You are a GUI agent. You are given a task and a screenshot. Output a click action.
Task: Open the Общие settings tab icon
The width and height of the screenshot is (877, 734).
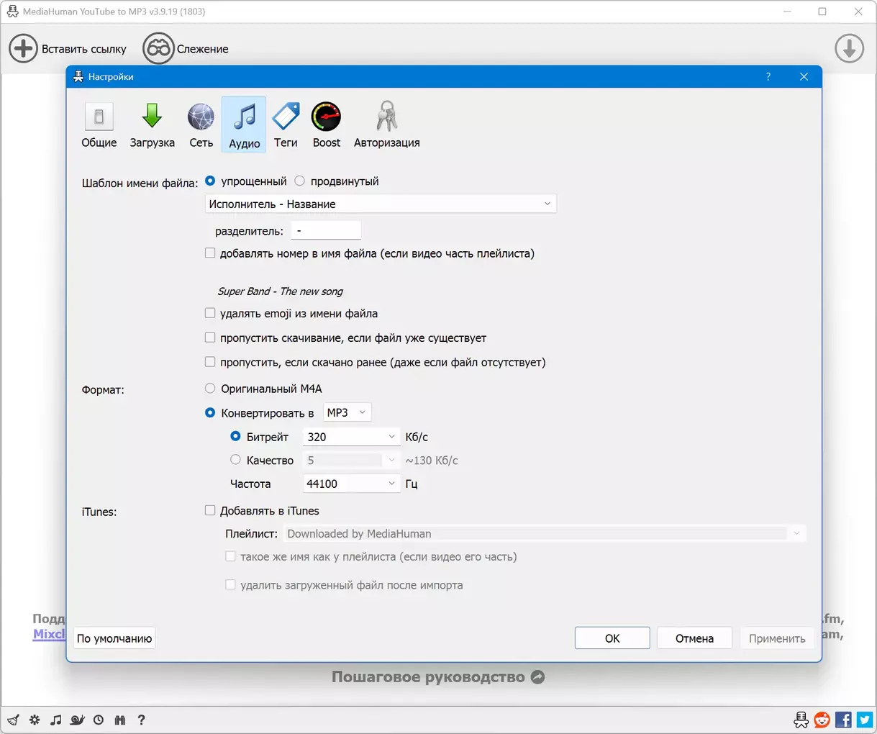99,124
